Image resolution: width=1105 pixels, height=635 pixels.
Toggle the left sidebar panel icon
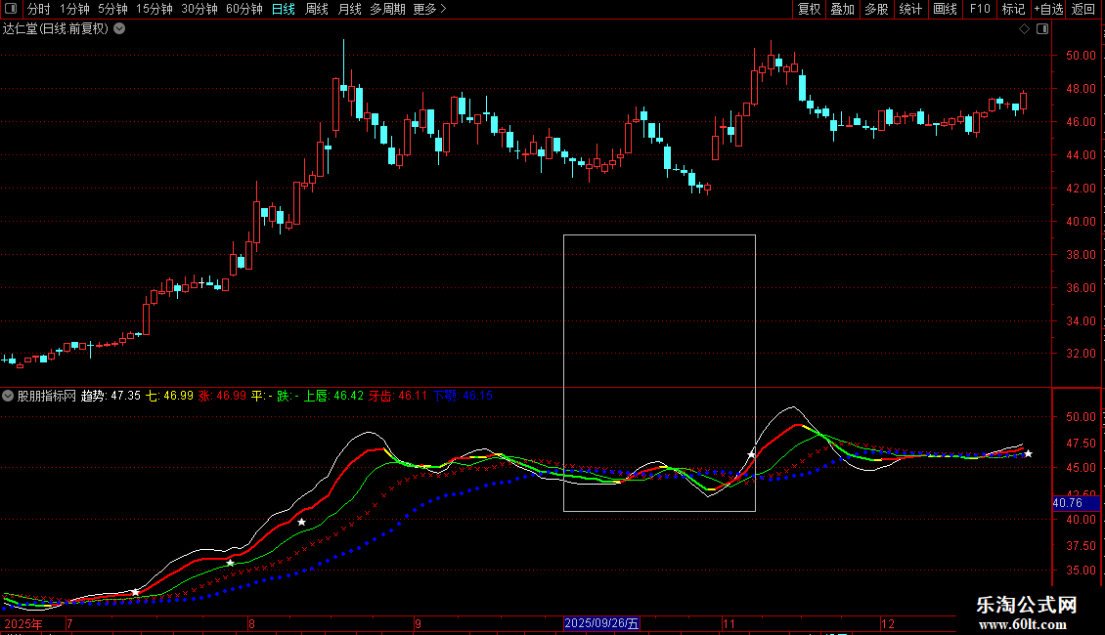pyautogui.click(x=11, y=9)
